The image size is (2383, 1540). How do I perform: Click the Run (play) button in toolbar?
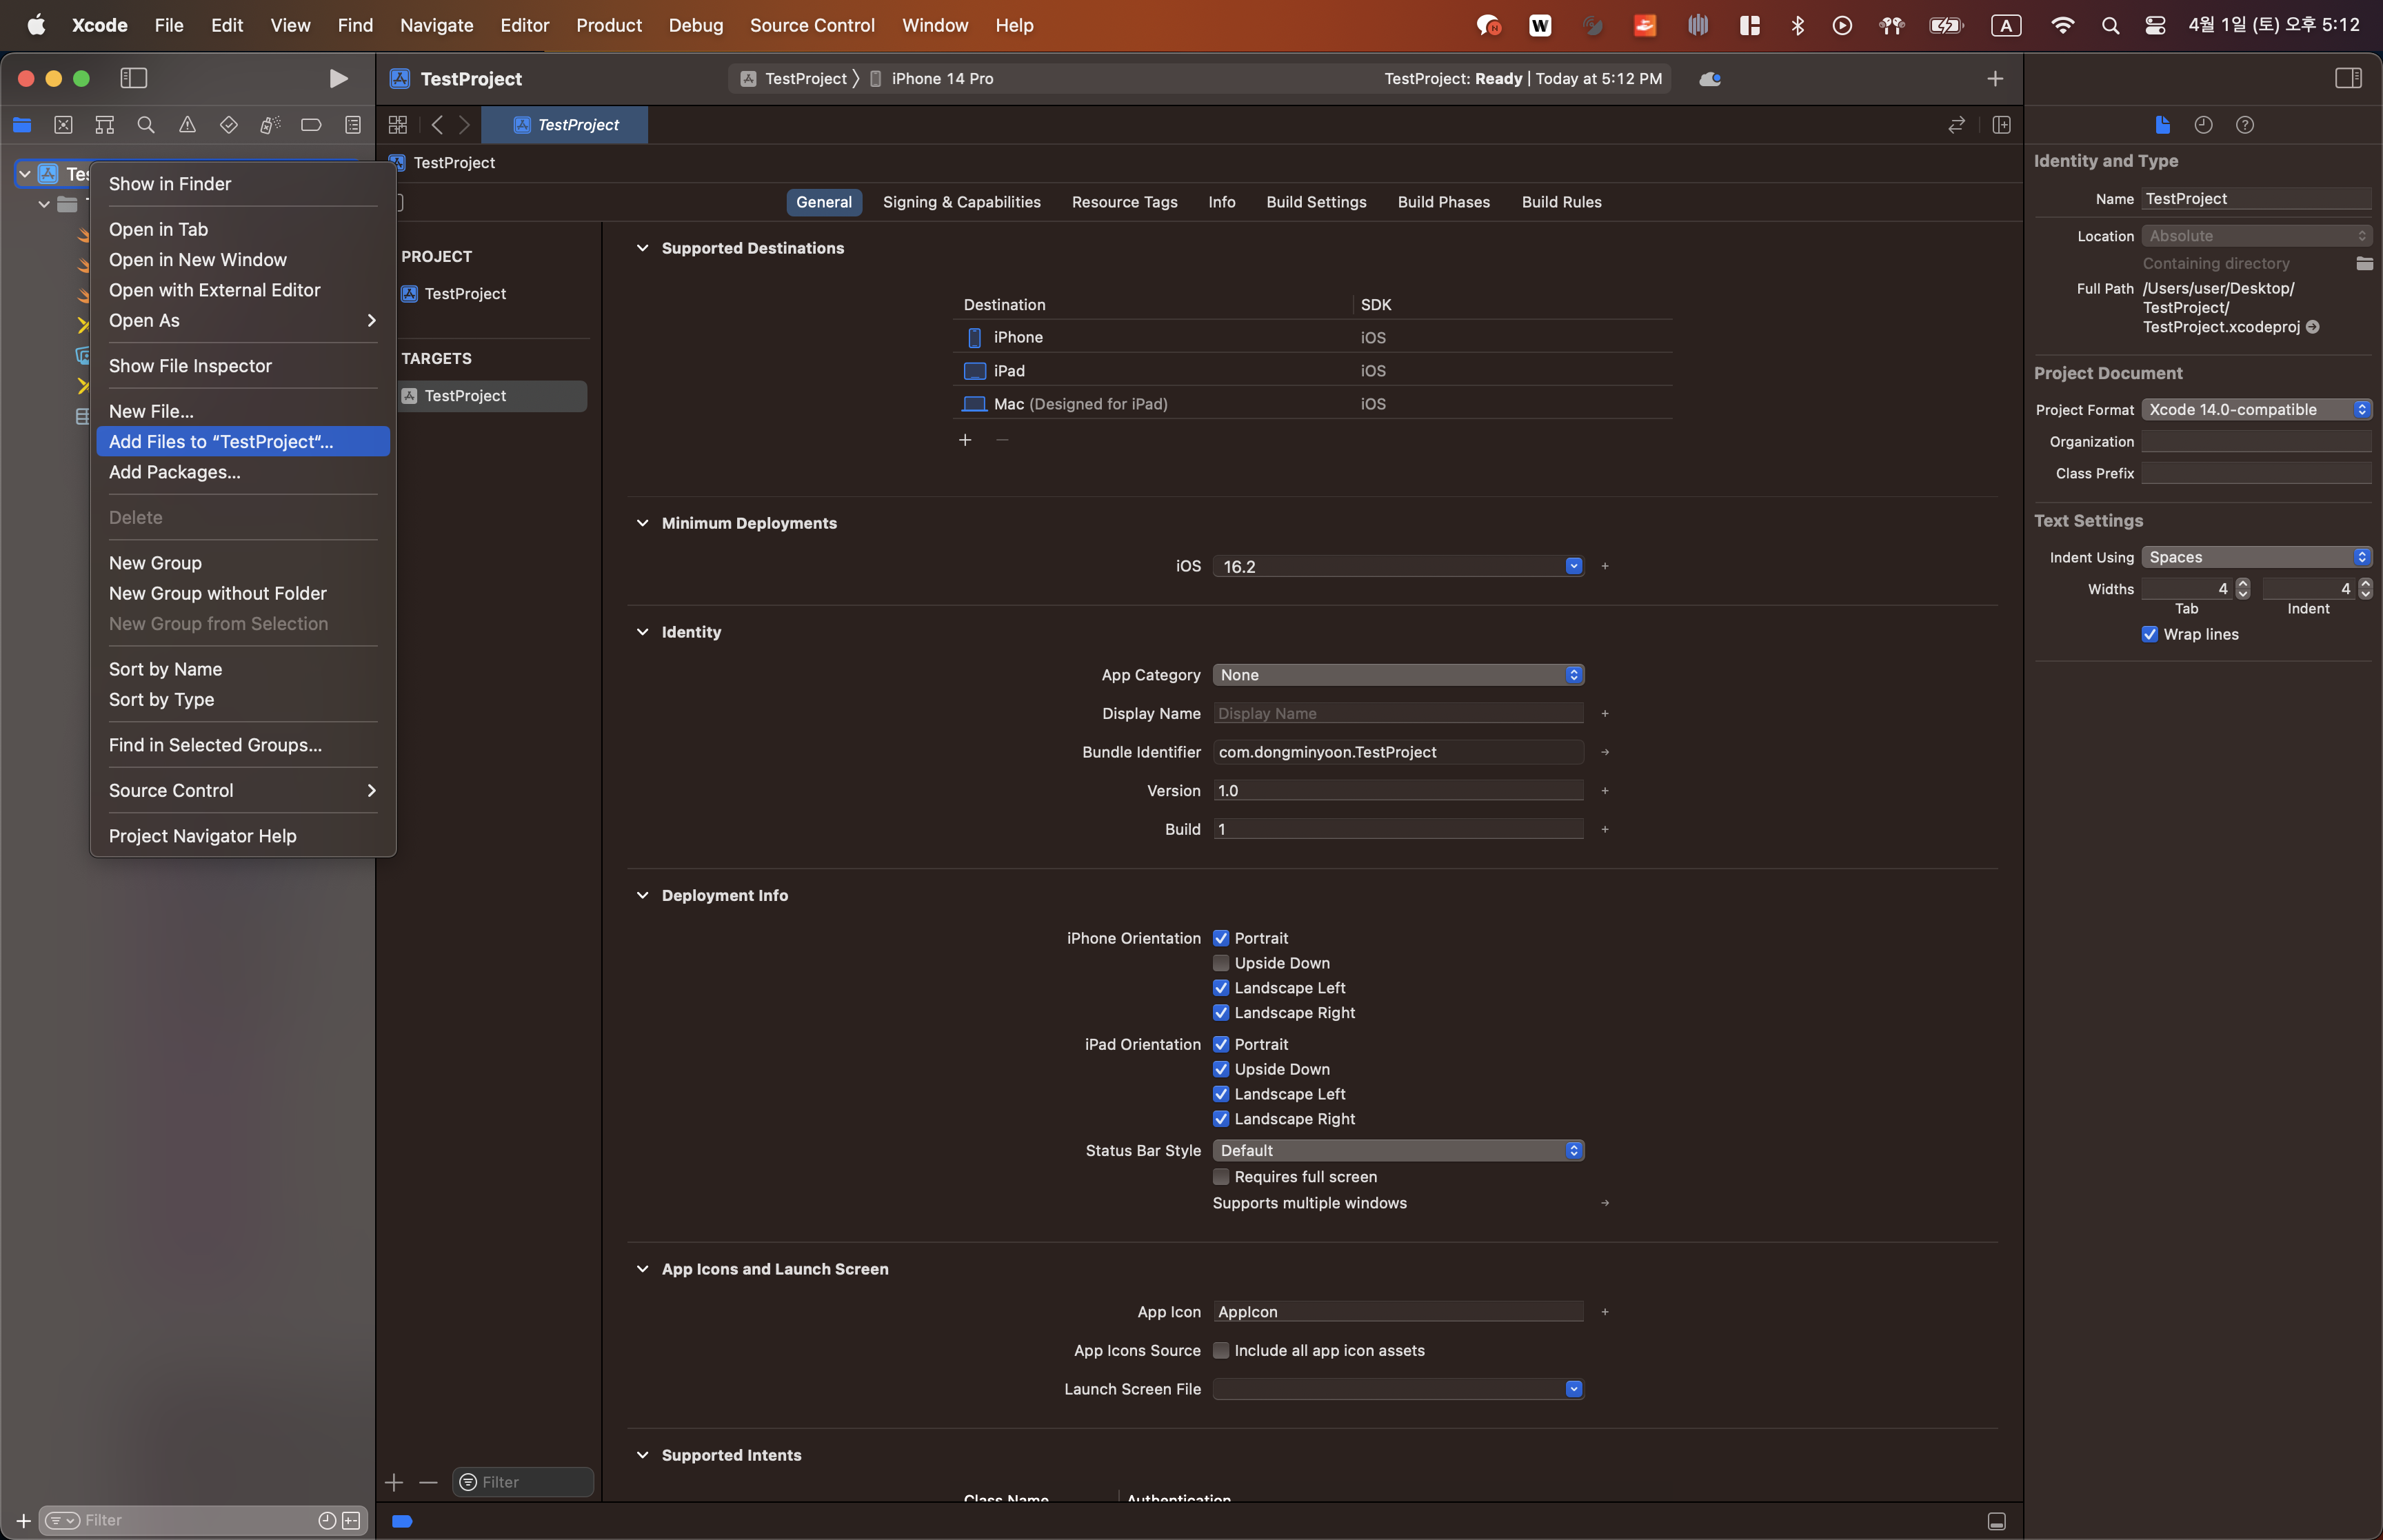(338, 78)
